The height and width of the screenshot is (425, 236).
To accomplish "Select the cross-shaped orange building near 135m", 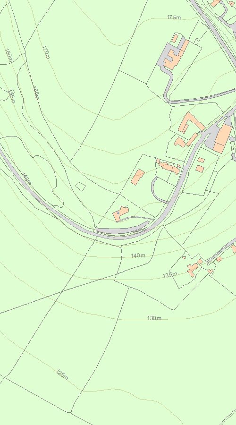I will 193,269.
